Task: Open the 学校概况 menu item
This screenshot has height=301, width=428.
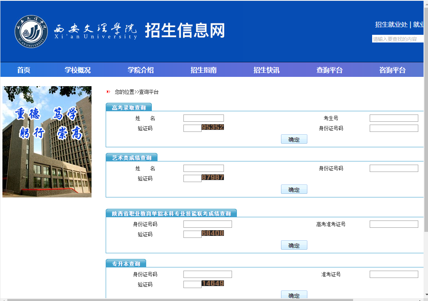Action: 78,70
